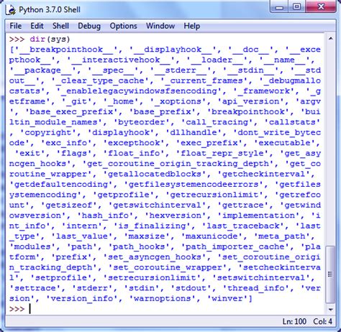This screenshot has width=341, height=332.
Task: Click 'getswitchinterval' in the output
Action: (157, 206)
